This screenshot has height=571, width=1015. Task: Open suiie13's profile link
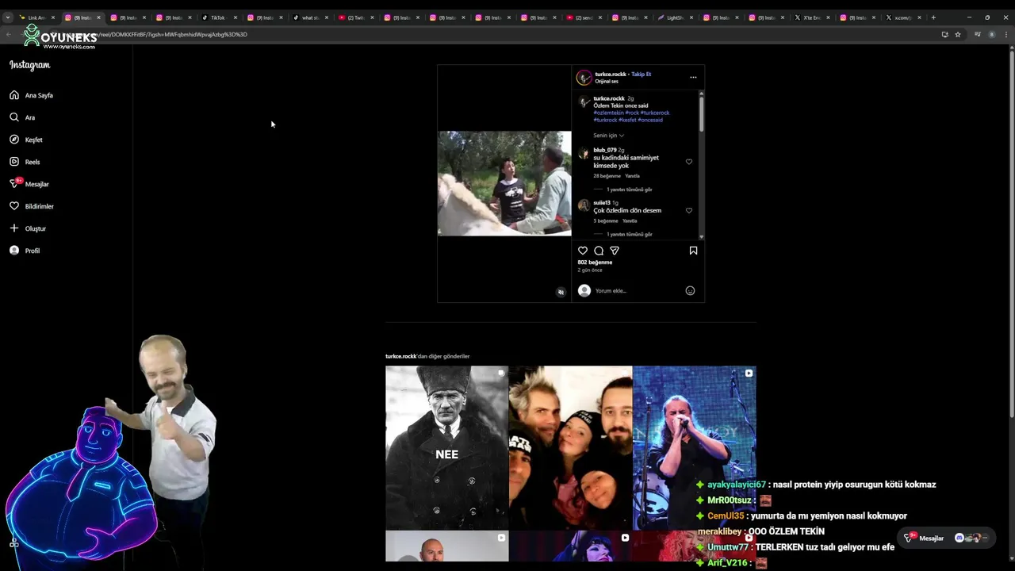tap(602, 202)
